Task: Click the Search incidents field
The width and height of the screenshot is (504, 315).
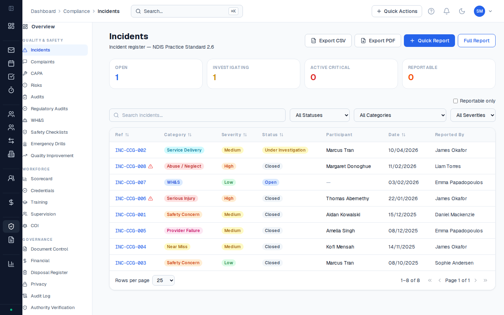Action: [197, 115]
